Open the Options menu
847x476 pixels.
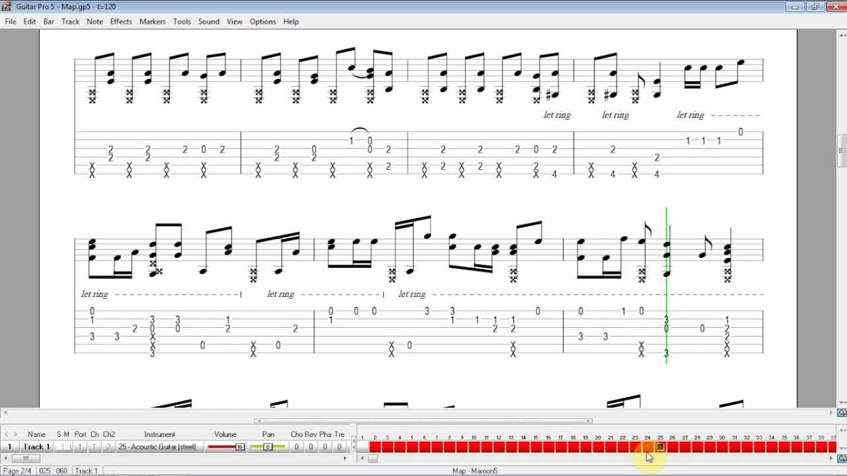coord(263,21)
